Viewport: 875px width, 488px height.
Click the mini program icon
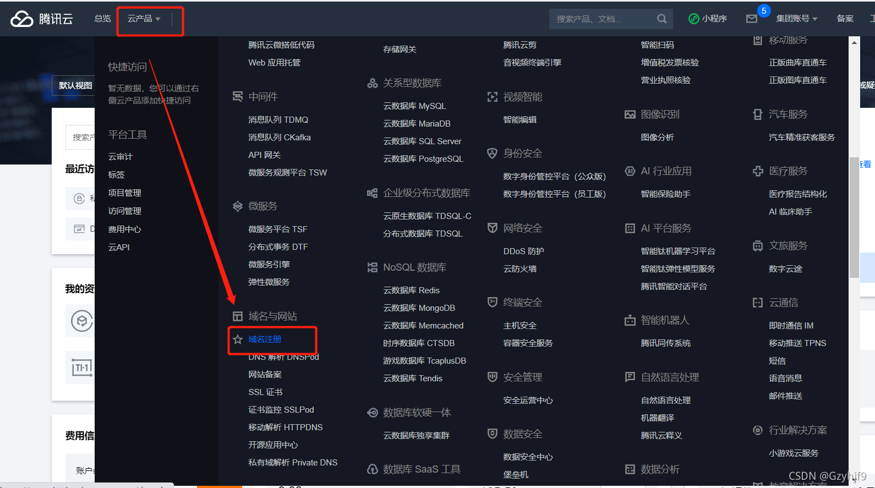[x=693, y=19]
